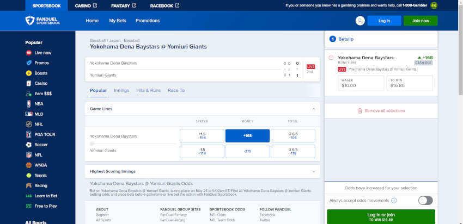This screenshot has width=463, height=224.
Task: Open PGA TOUR logo in sidebar
Action: [x=29, y=134]
